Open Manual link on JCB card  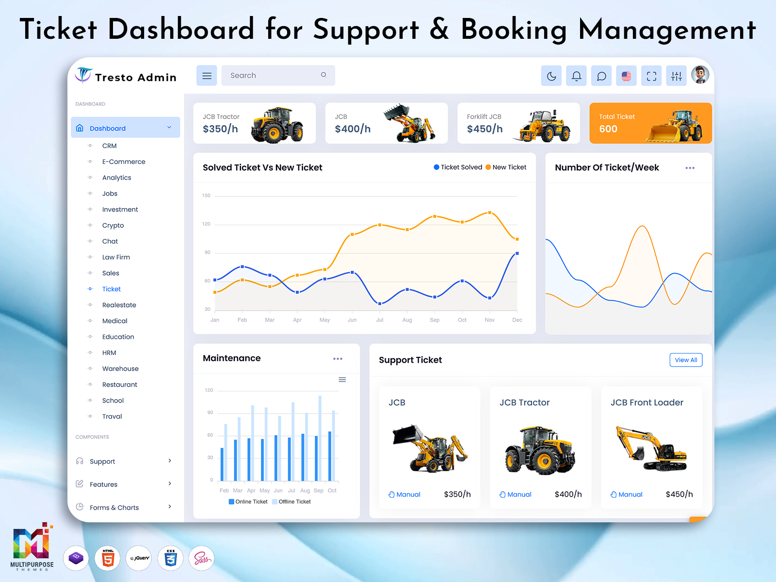[x=404, y=494]
